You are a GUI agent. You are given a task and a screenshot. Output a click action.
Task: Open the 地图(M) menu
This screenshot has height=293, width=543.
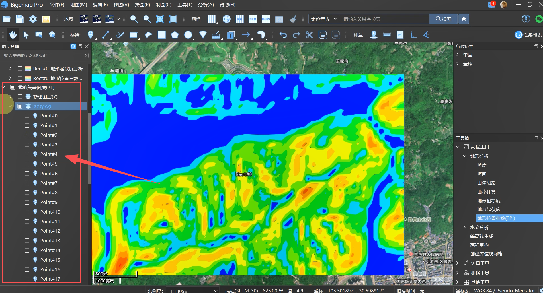click(x=79, y=5)
